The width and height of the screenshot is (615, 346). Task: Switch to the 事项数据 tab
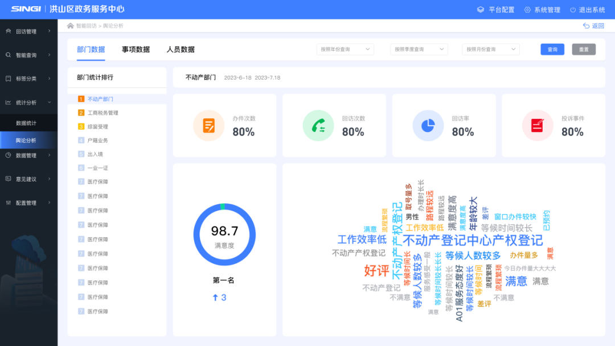(136, 50)
